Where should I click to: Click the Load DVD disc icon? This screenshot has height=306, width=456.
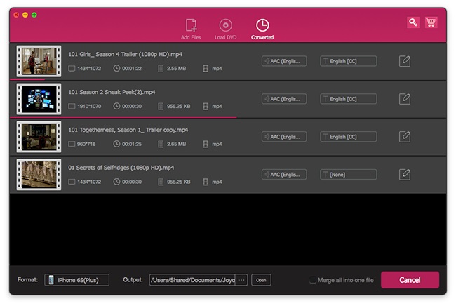[x=225, y=25]
